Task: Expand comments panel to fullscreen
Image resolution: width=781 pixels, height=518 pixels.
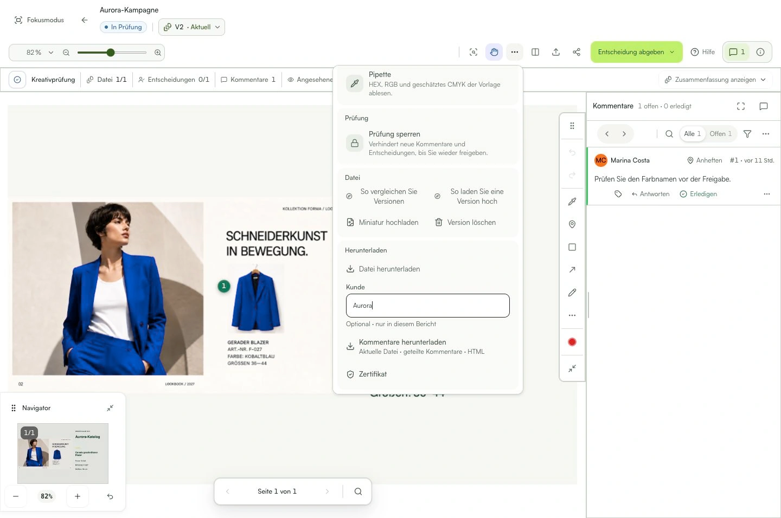Action: [x=741, y=106]
